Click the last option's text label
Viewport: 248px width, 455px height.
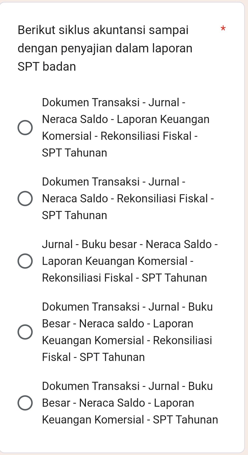(x=129, y=403)
